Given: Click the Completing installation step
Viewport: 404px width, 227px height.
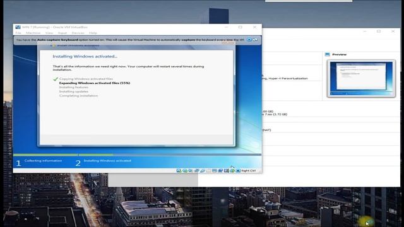Looking at the screenshot, I should 78,95.
